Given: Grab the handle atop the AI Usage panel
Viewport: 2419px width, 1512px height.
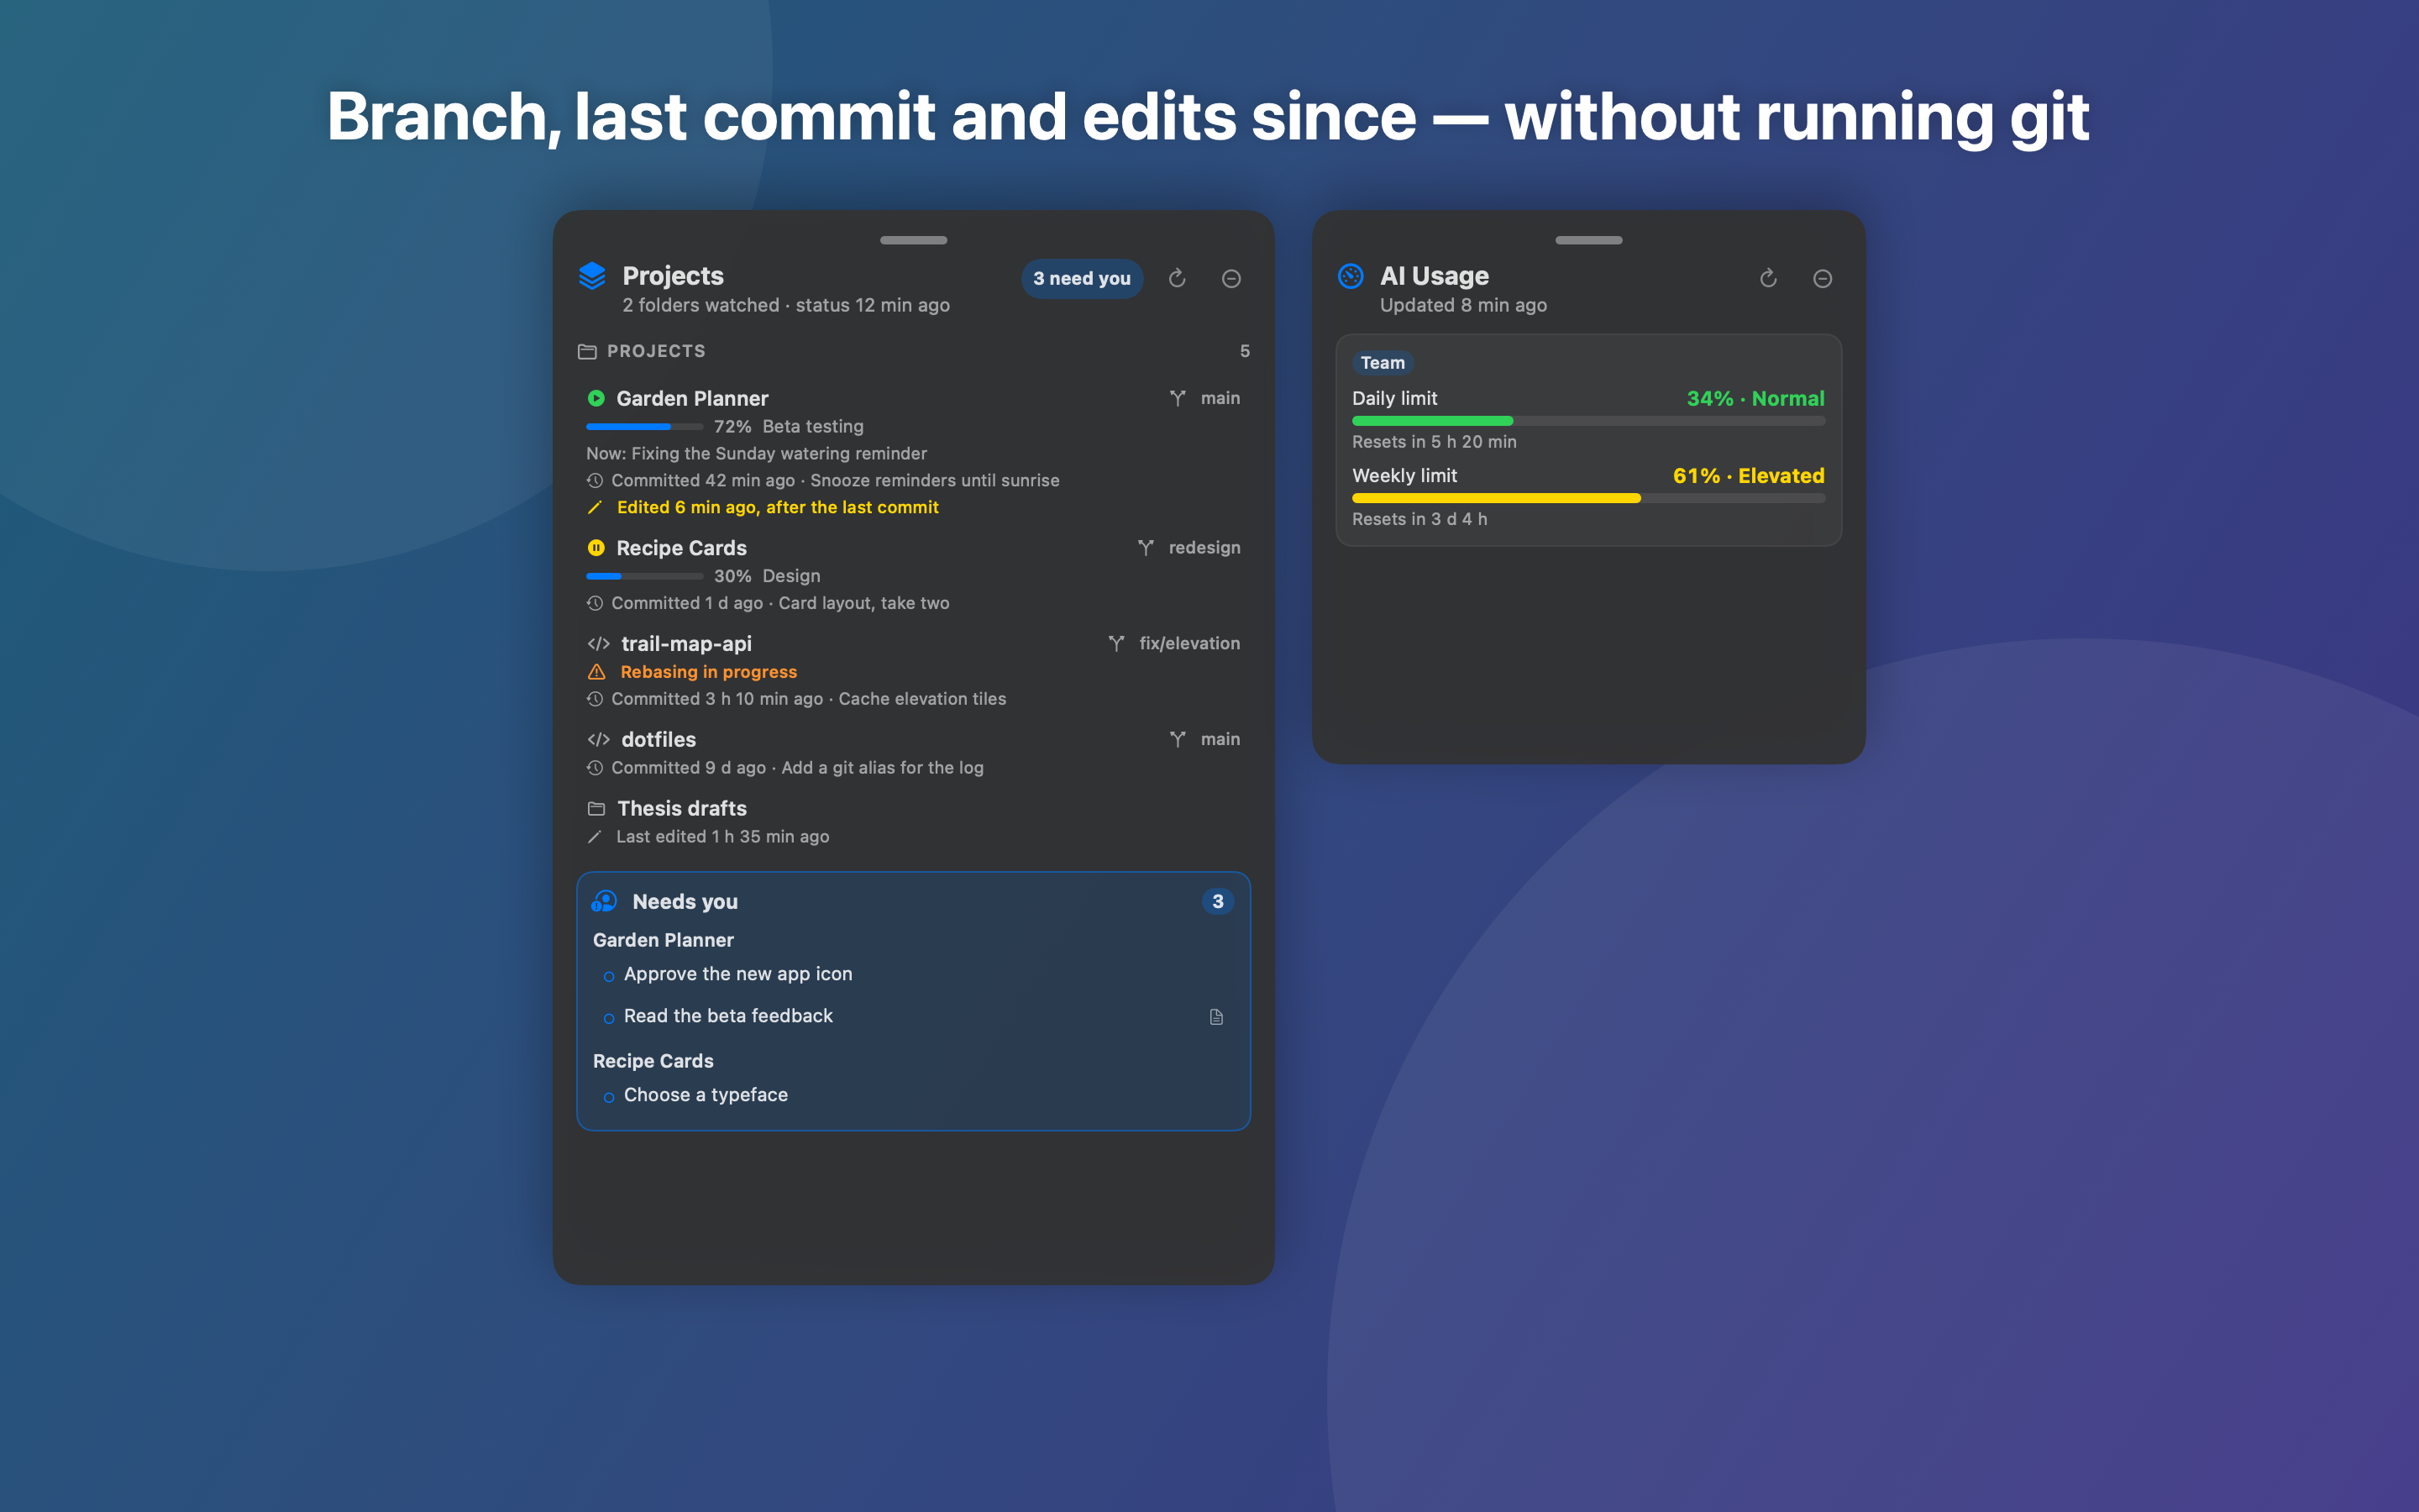Looking at the screenshot, I should tap(1588, 240).
